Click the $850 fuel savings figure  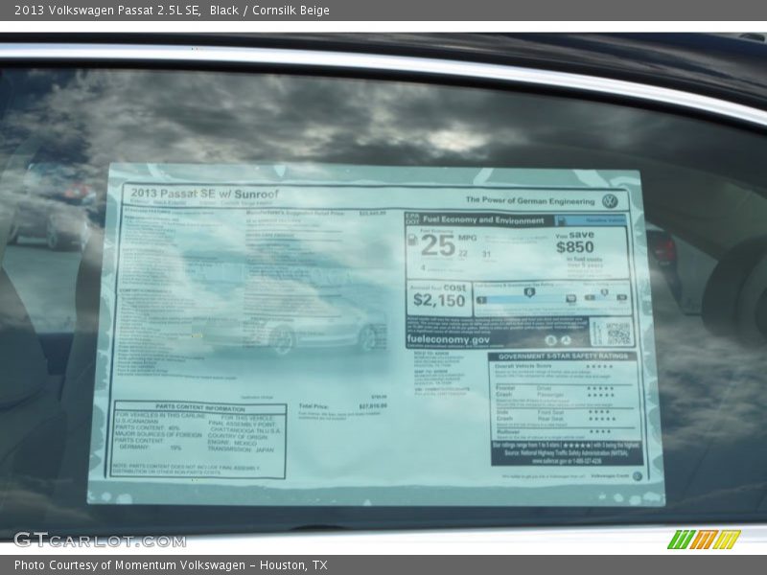[x=574, y=247]
